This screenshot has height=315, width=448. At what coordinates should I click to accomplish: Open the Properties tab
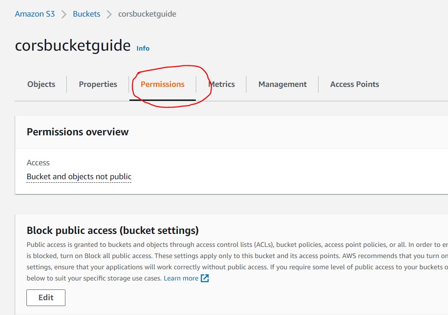coord(98,84)
